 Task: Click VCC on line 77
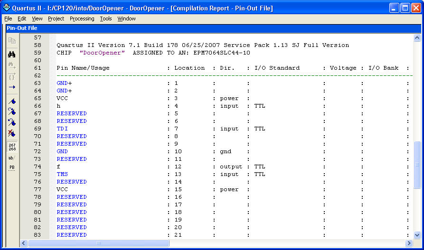62,189
